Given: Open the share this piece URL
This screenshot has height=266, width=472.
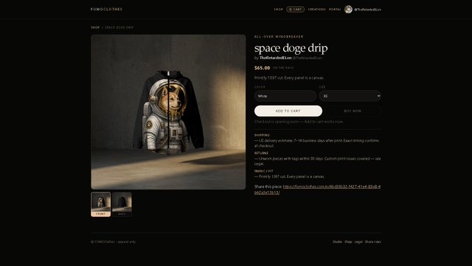Looking at the screenshot, I should 317,190.
